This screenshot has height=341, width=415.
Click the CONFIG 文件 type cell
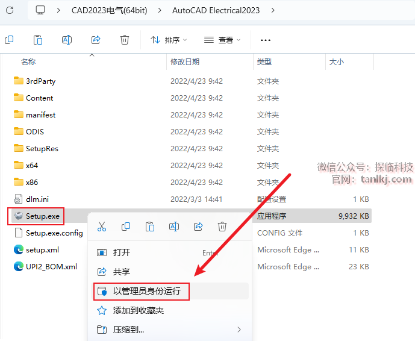coord(279,233)
